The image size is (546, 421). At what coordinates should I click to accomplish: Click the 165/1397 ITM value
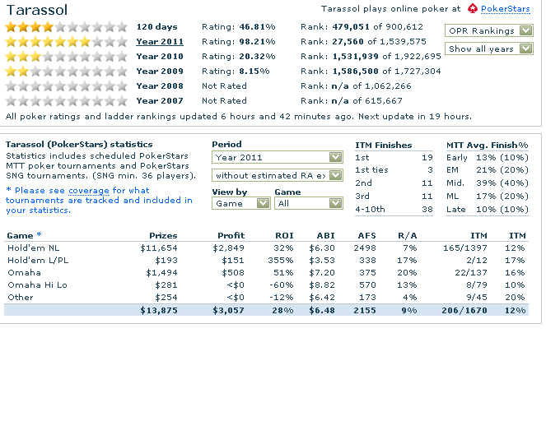point(464,248)
